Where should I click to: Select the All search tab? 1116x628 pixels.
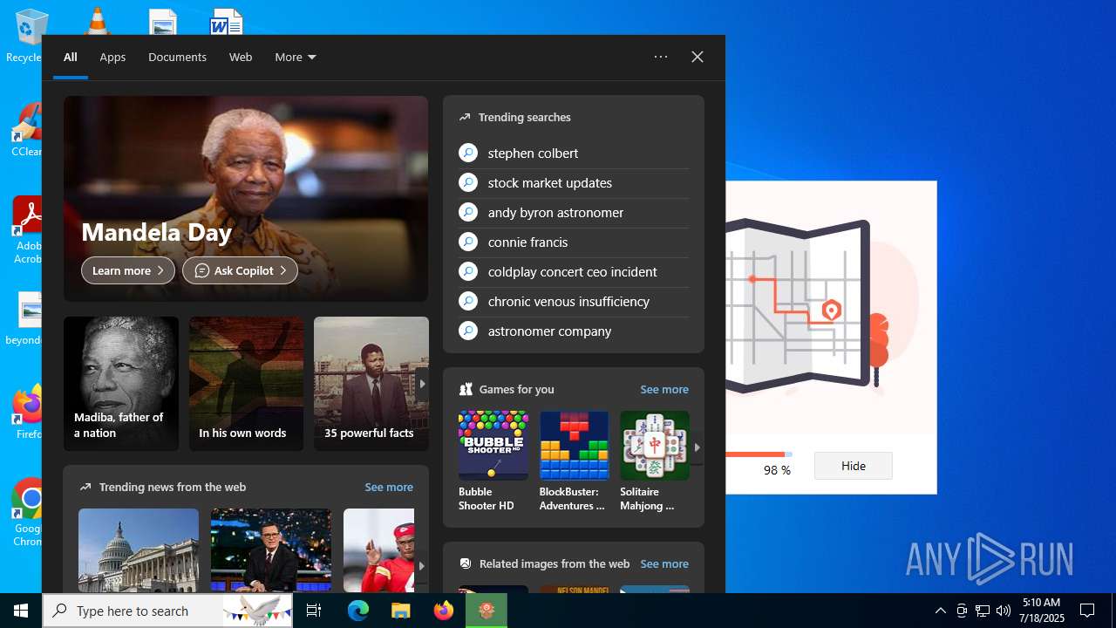pyautogui.click(x=71, y=57)
